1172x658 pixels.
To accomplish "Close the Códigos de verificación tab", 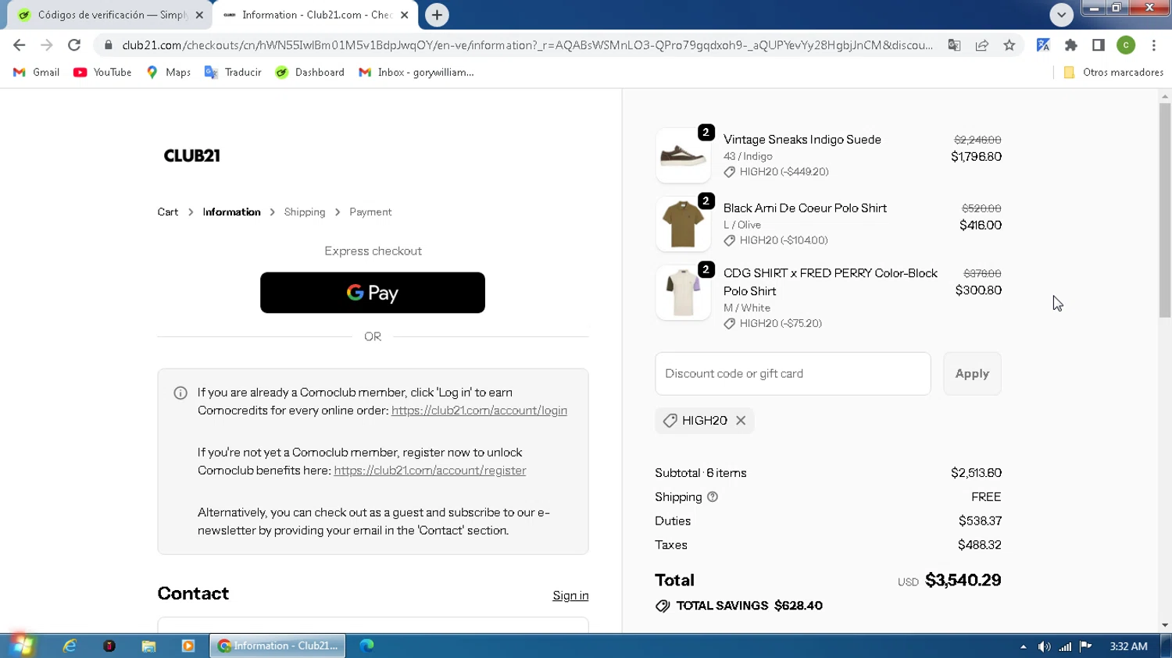I will click(199, 15).
